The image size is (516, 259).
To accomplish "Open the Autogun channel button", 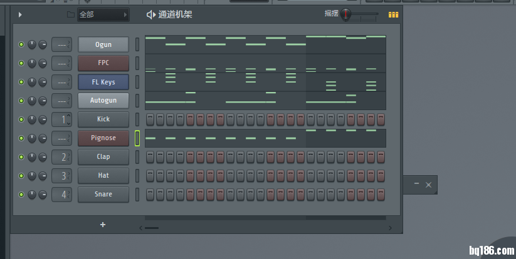I will pos(103,101).
